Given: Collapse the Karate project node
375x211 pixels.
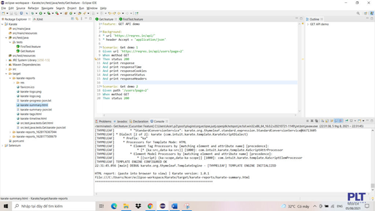Looking at the screenshot, I should [x=2, y=24].
